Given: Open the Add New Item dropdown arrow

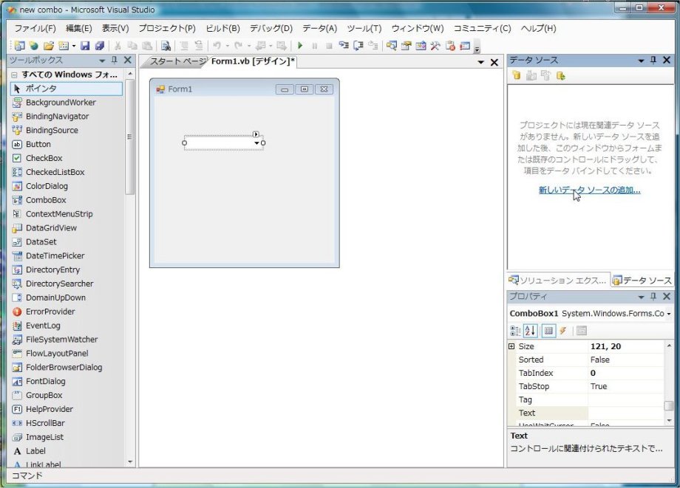Looking at the screenshot, I should pos(74,46).
